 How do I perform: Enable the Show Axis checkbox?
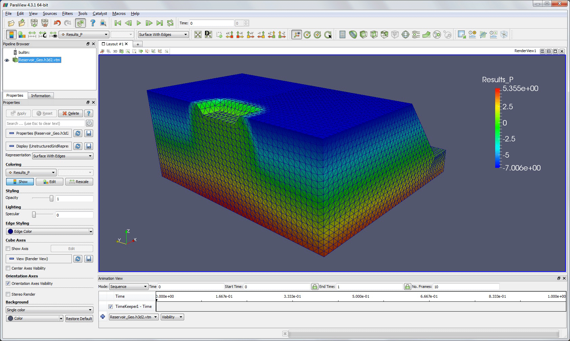pyautogui.click(x=8, y=249)
